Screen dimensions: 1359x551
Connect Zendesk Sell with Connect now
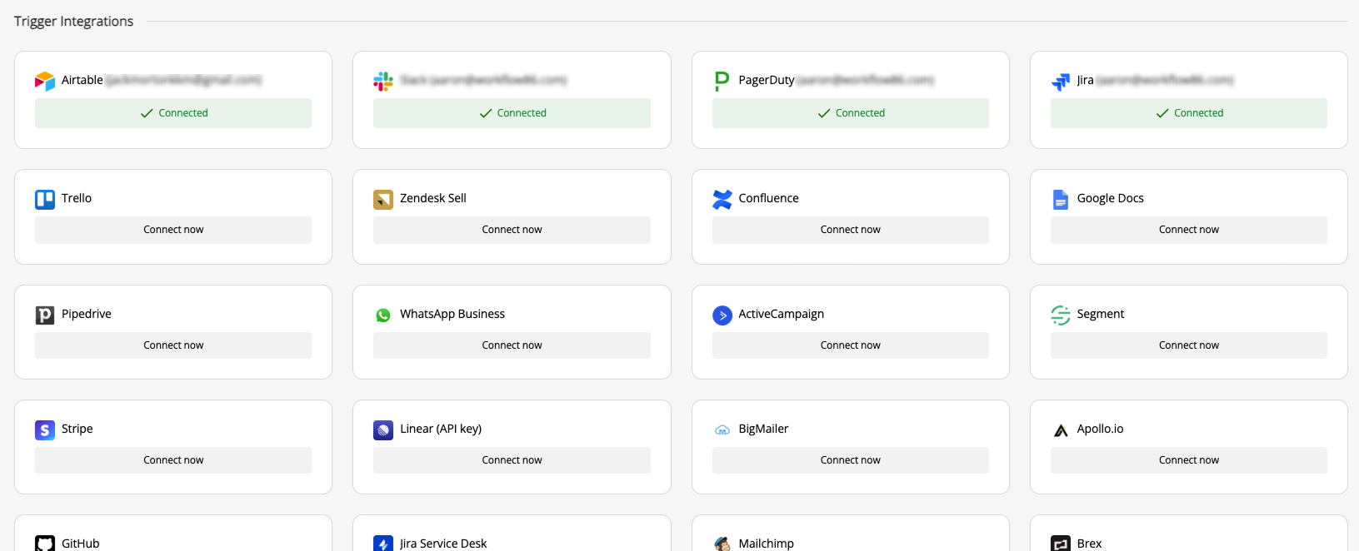pos(512,230)
